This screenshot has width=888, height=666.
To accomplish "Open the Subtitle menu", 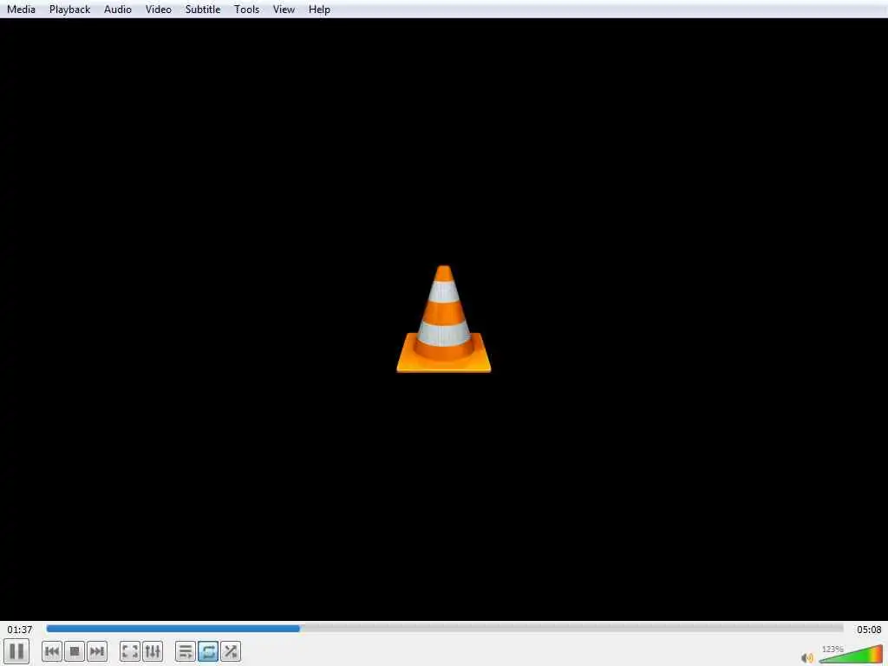I will 203,10.
